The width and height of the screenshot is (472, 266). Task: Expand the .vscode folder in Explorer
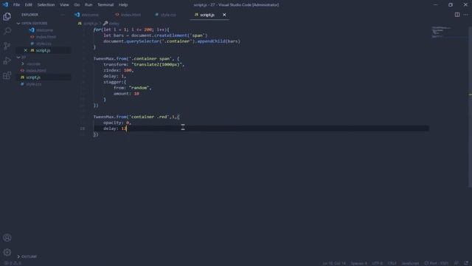click(x=33, y=64)
